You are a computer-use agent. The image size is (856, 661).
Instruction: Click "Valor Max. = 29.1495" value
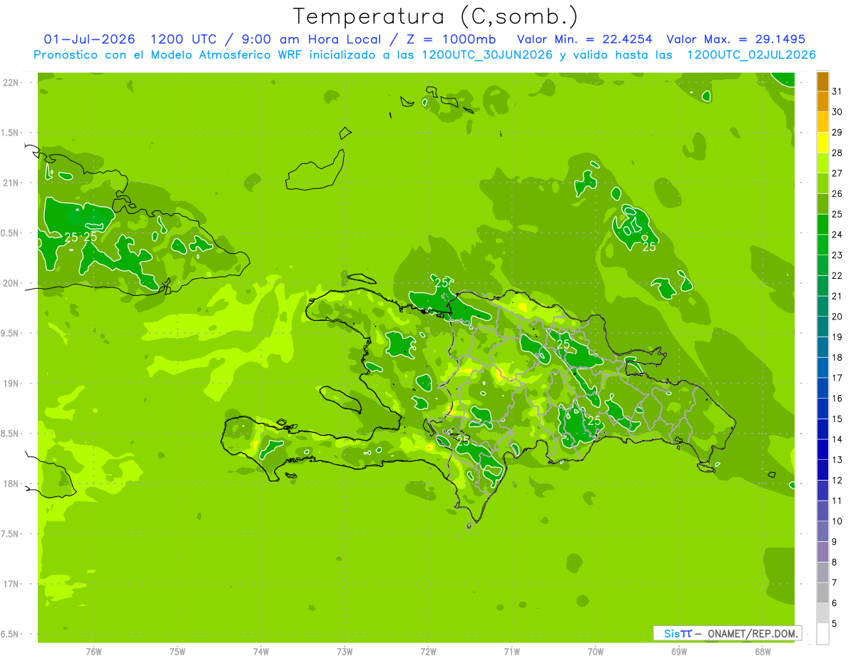click(x=736, y=39)
